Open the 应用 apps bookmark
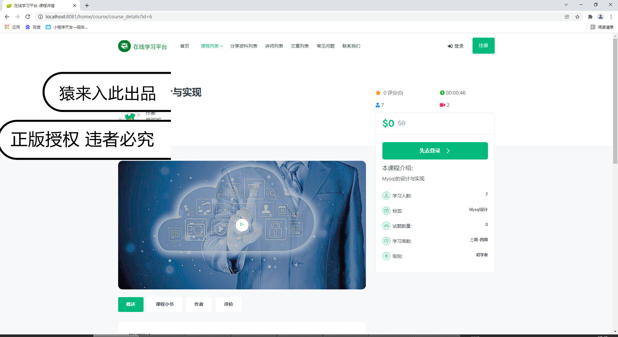Viewport: 618px width, 337px height. (x=12, y=27)
